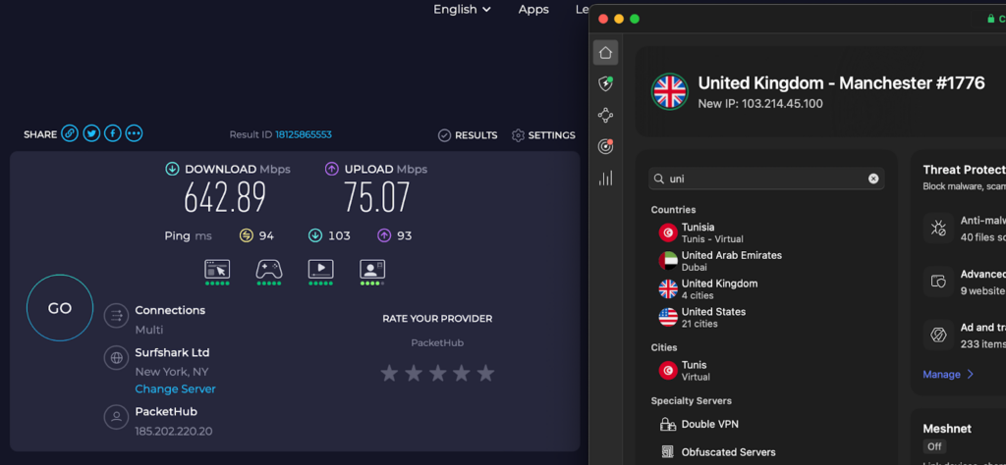Click the Advanced browsing protection icon

point(938,282)
